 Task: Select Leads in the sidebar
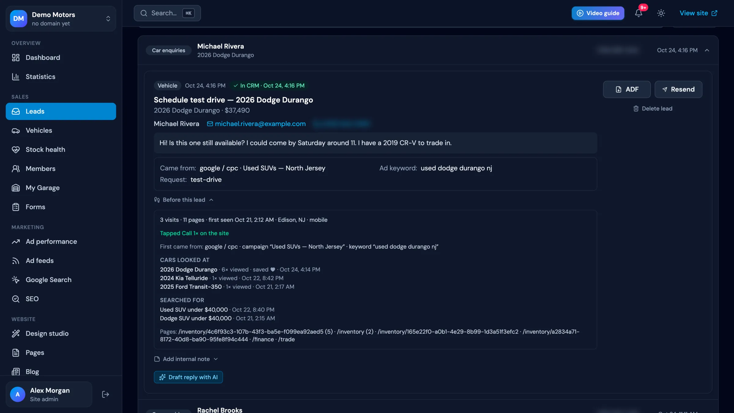coord(61,111)
